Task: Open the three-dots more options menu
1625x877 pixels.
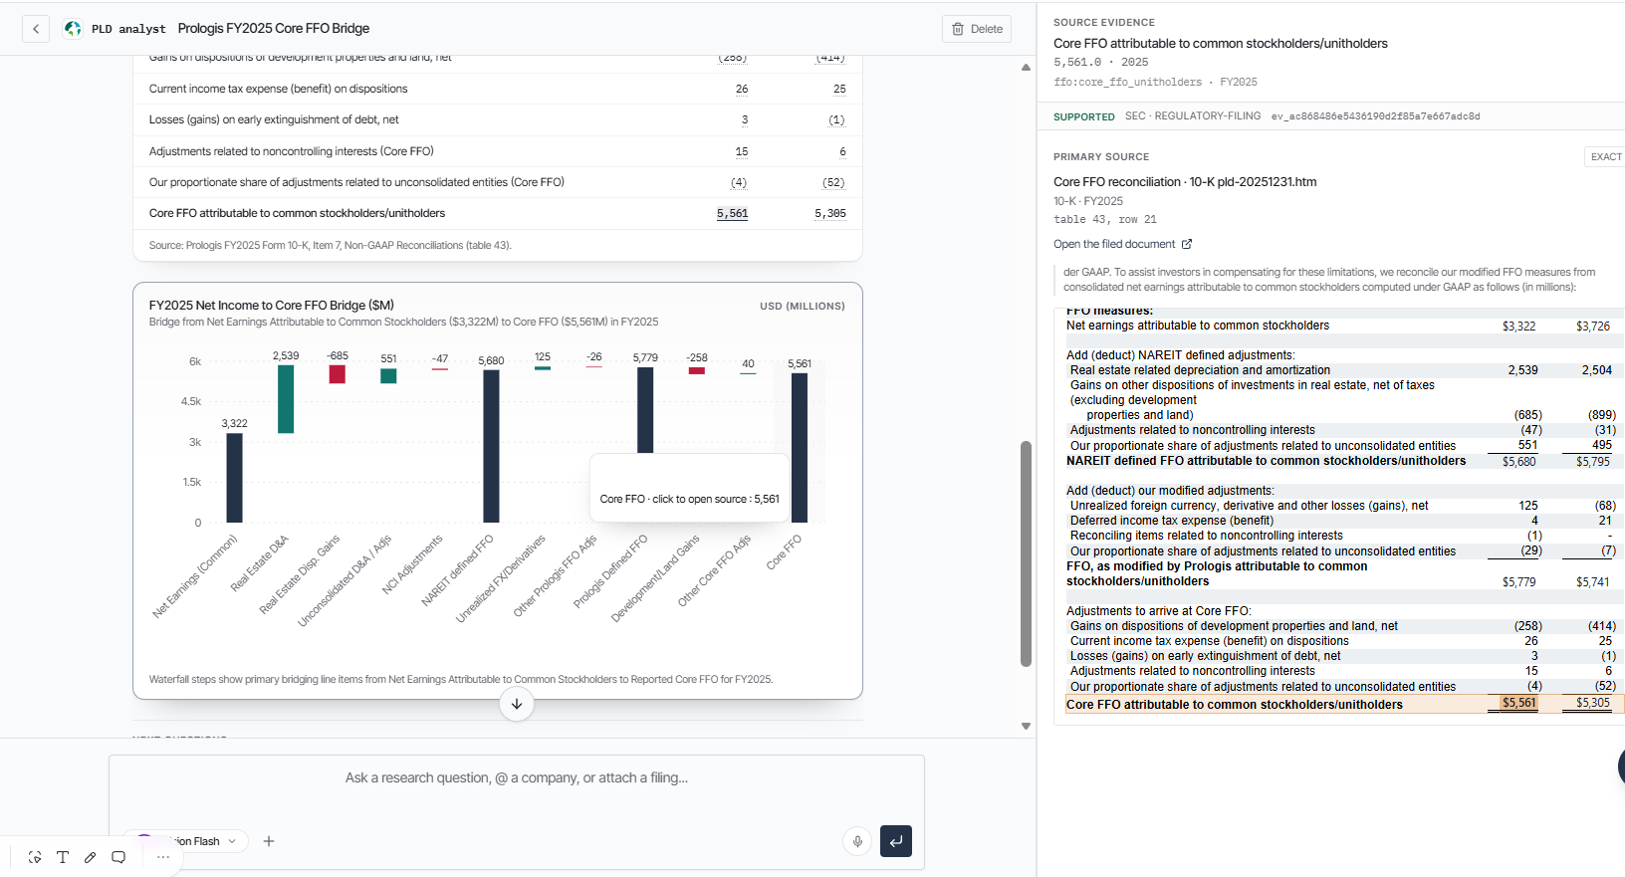Action: point(163,857)
